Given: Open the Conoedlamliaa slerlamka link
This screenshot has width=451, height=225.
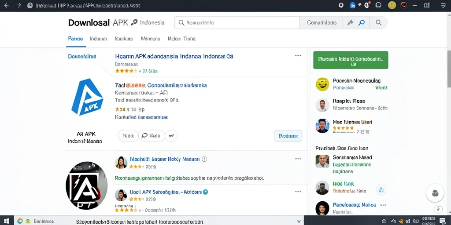Looking at the screenshot, I should pyautogui.click(x=177, y=85).
